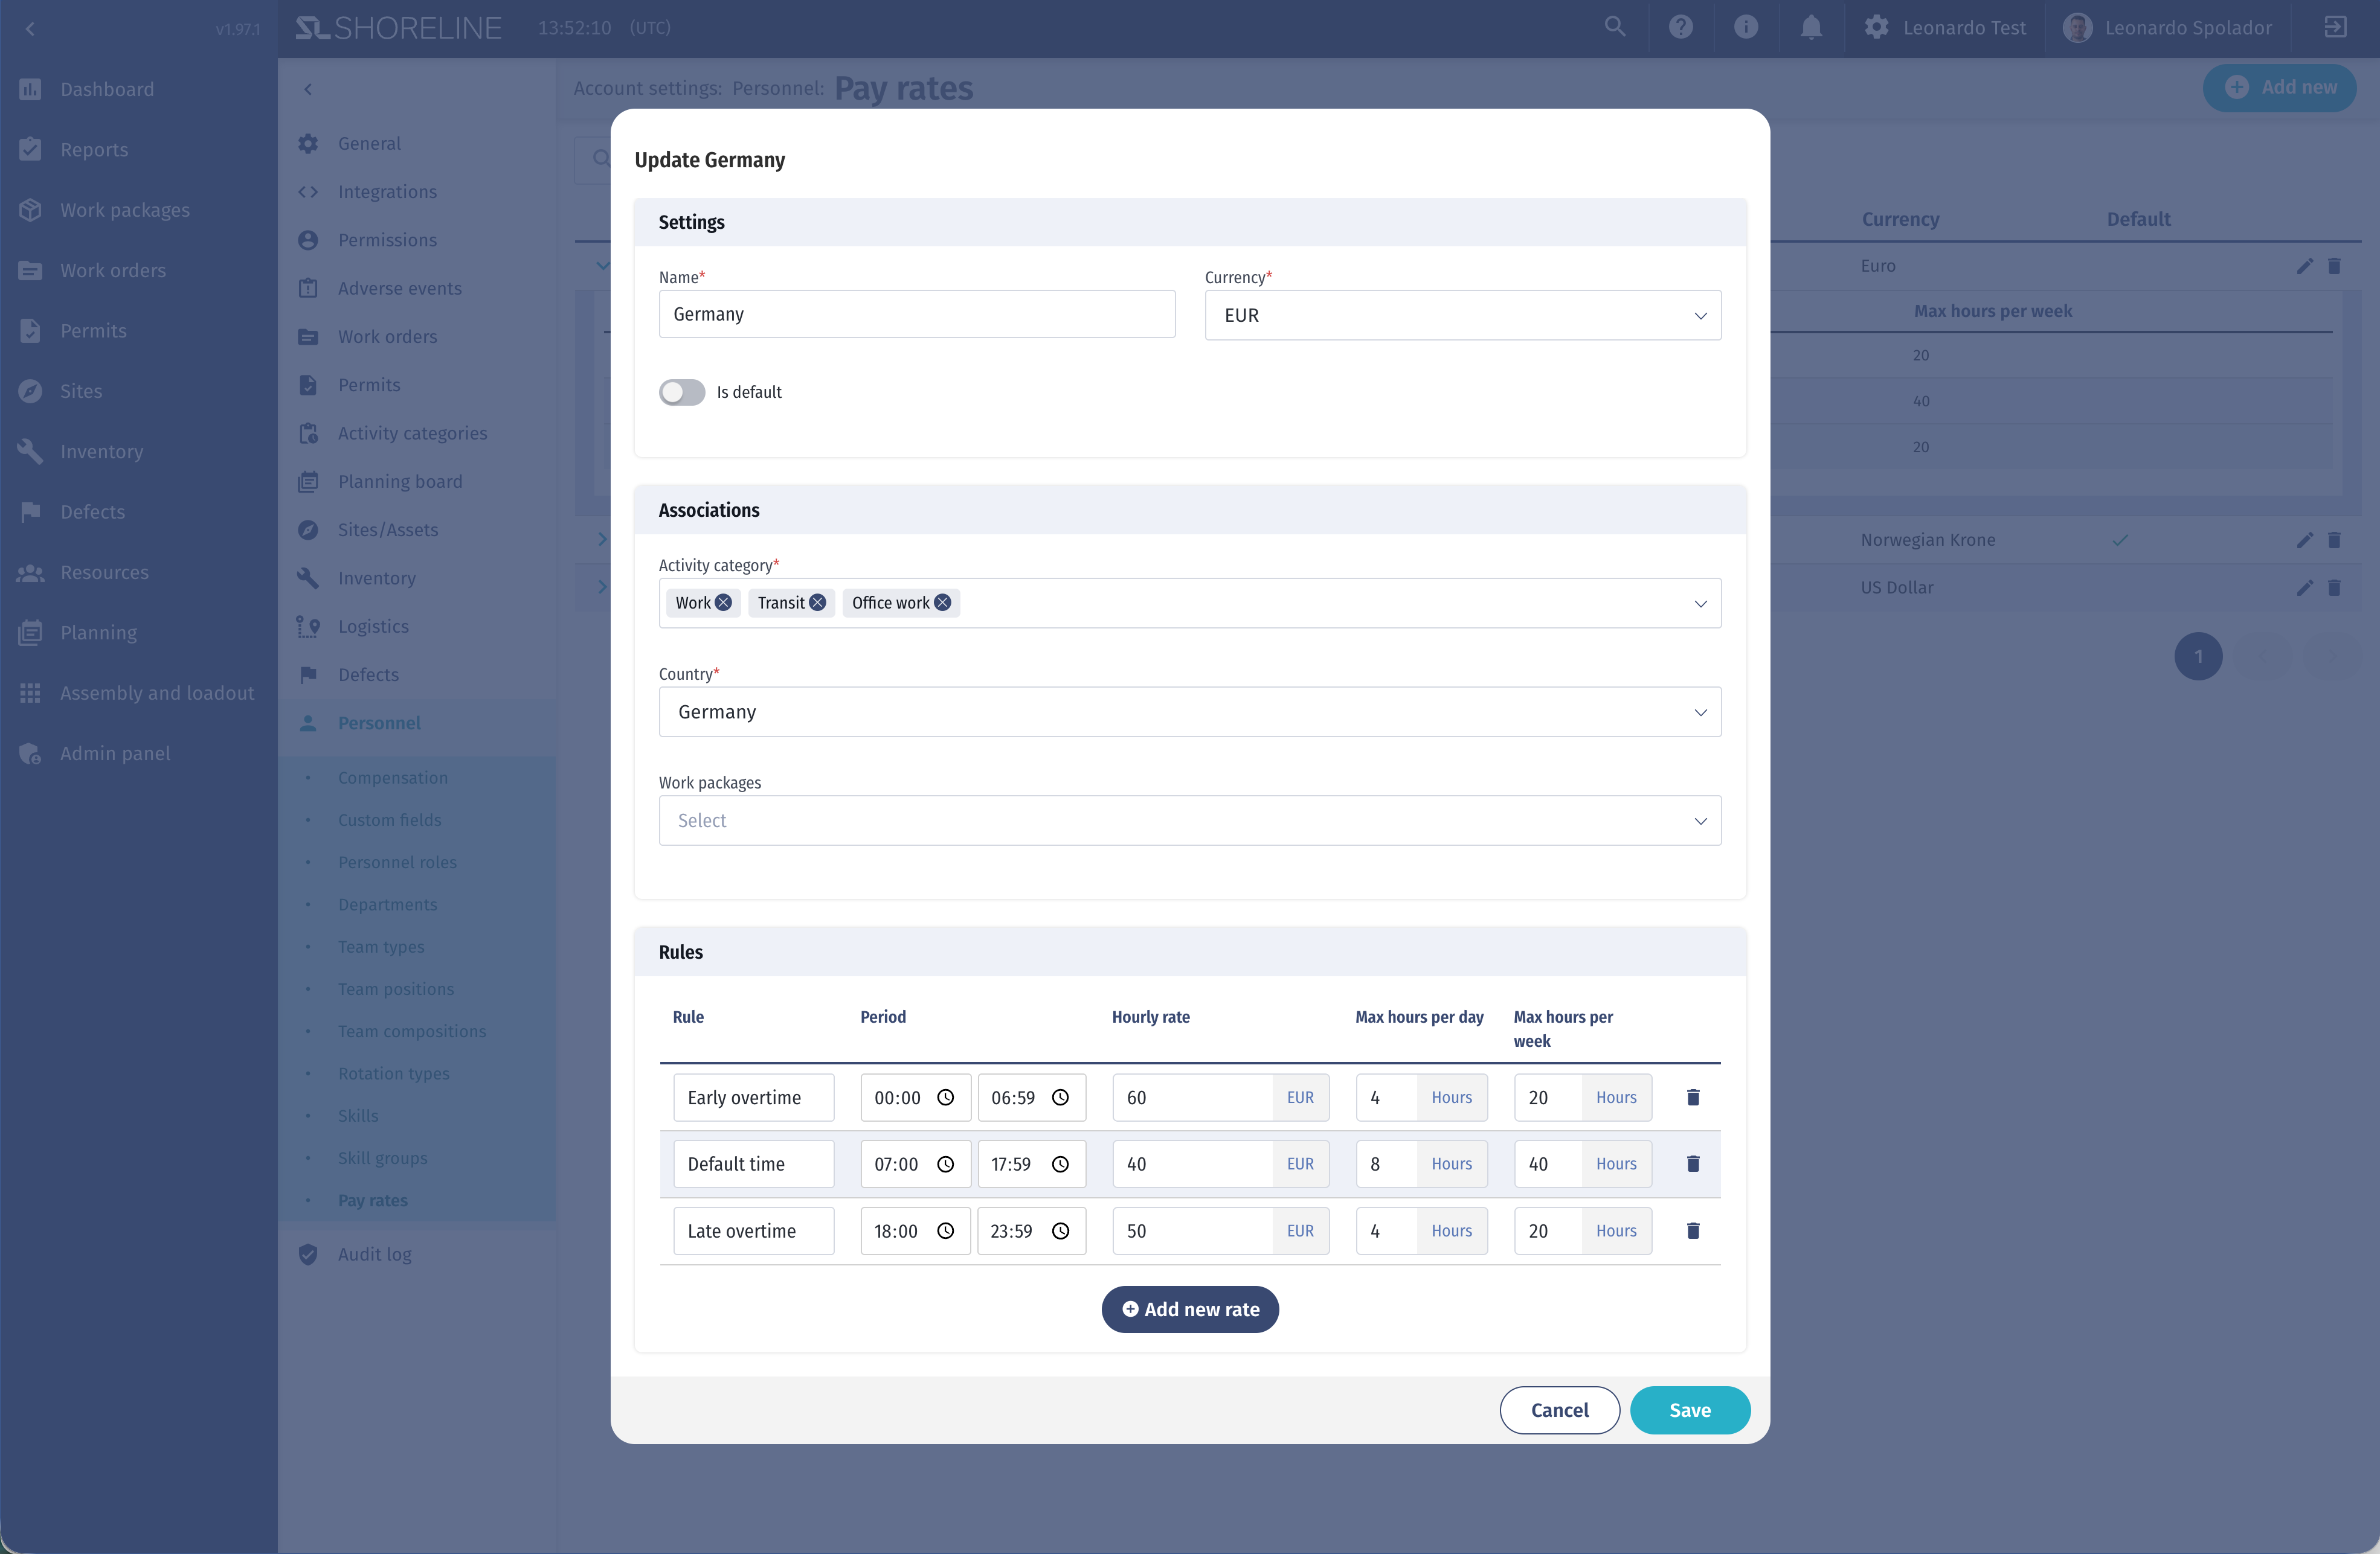This screenshot has width=2380, height=1554.
Task: Delete the Late overtime rule row
Action: point(1693,1231)
